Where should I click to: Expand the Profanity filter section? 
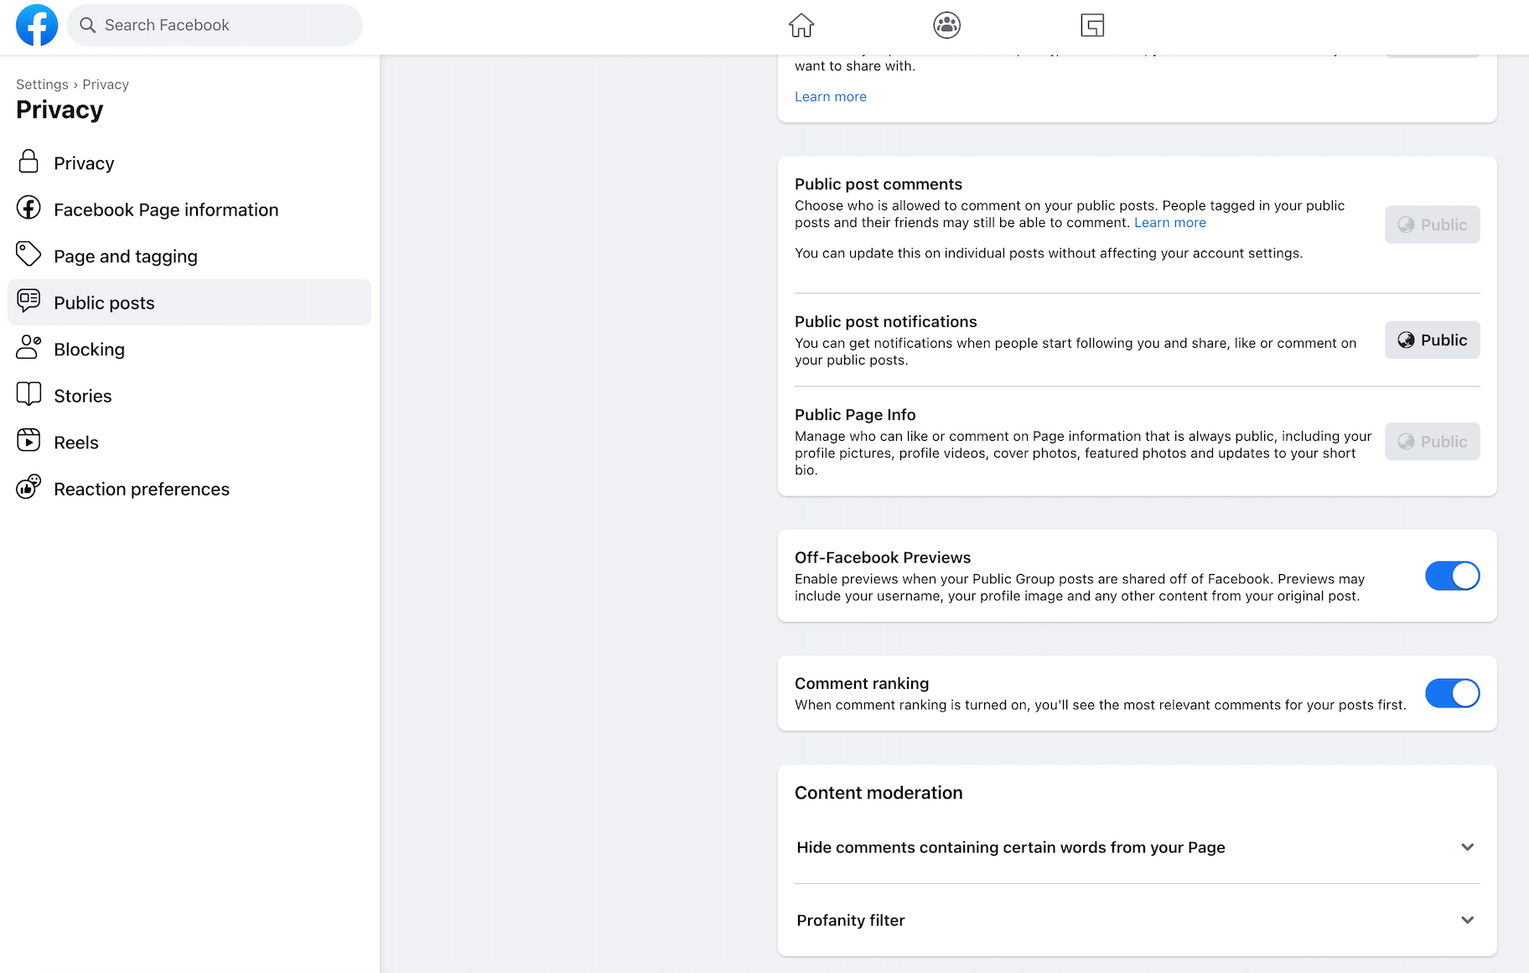point(1467,920)
